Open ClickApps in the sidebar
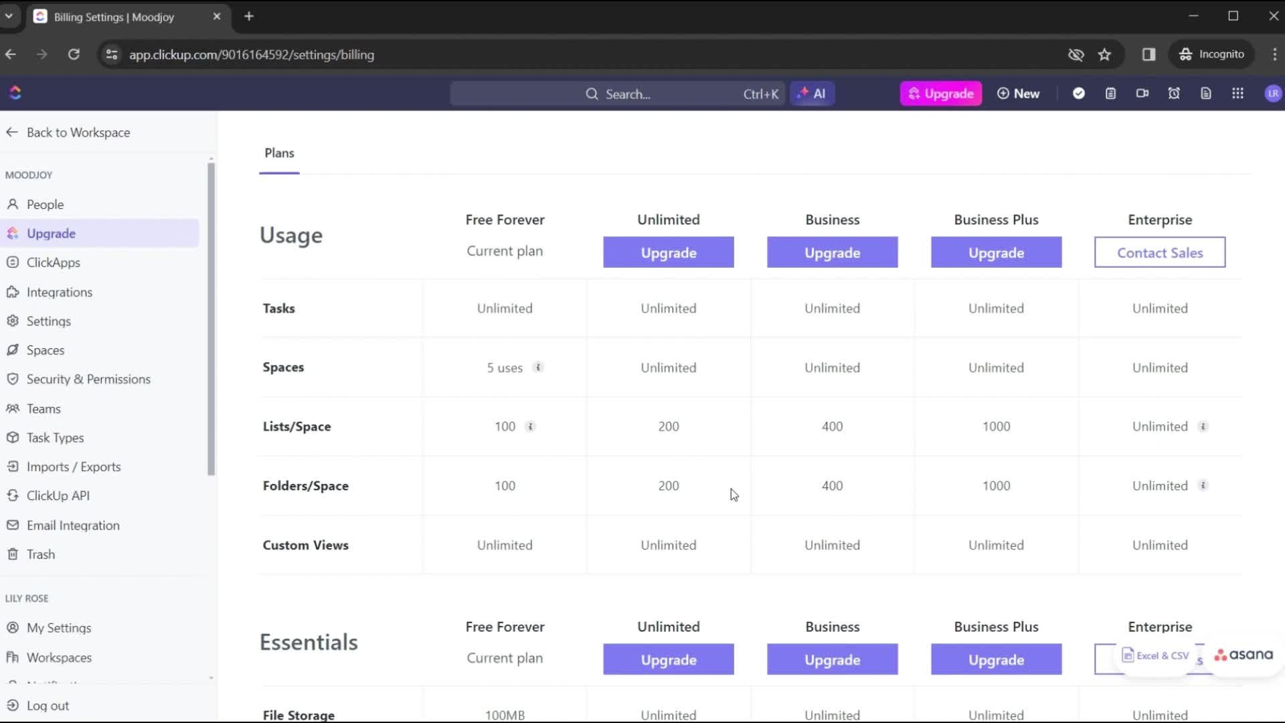 pyautogui.click(x=100, y=262)
